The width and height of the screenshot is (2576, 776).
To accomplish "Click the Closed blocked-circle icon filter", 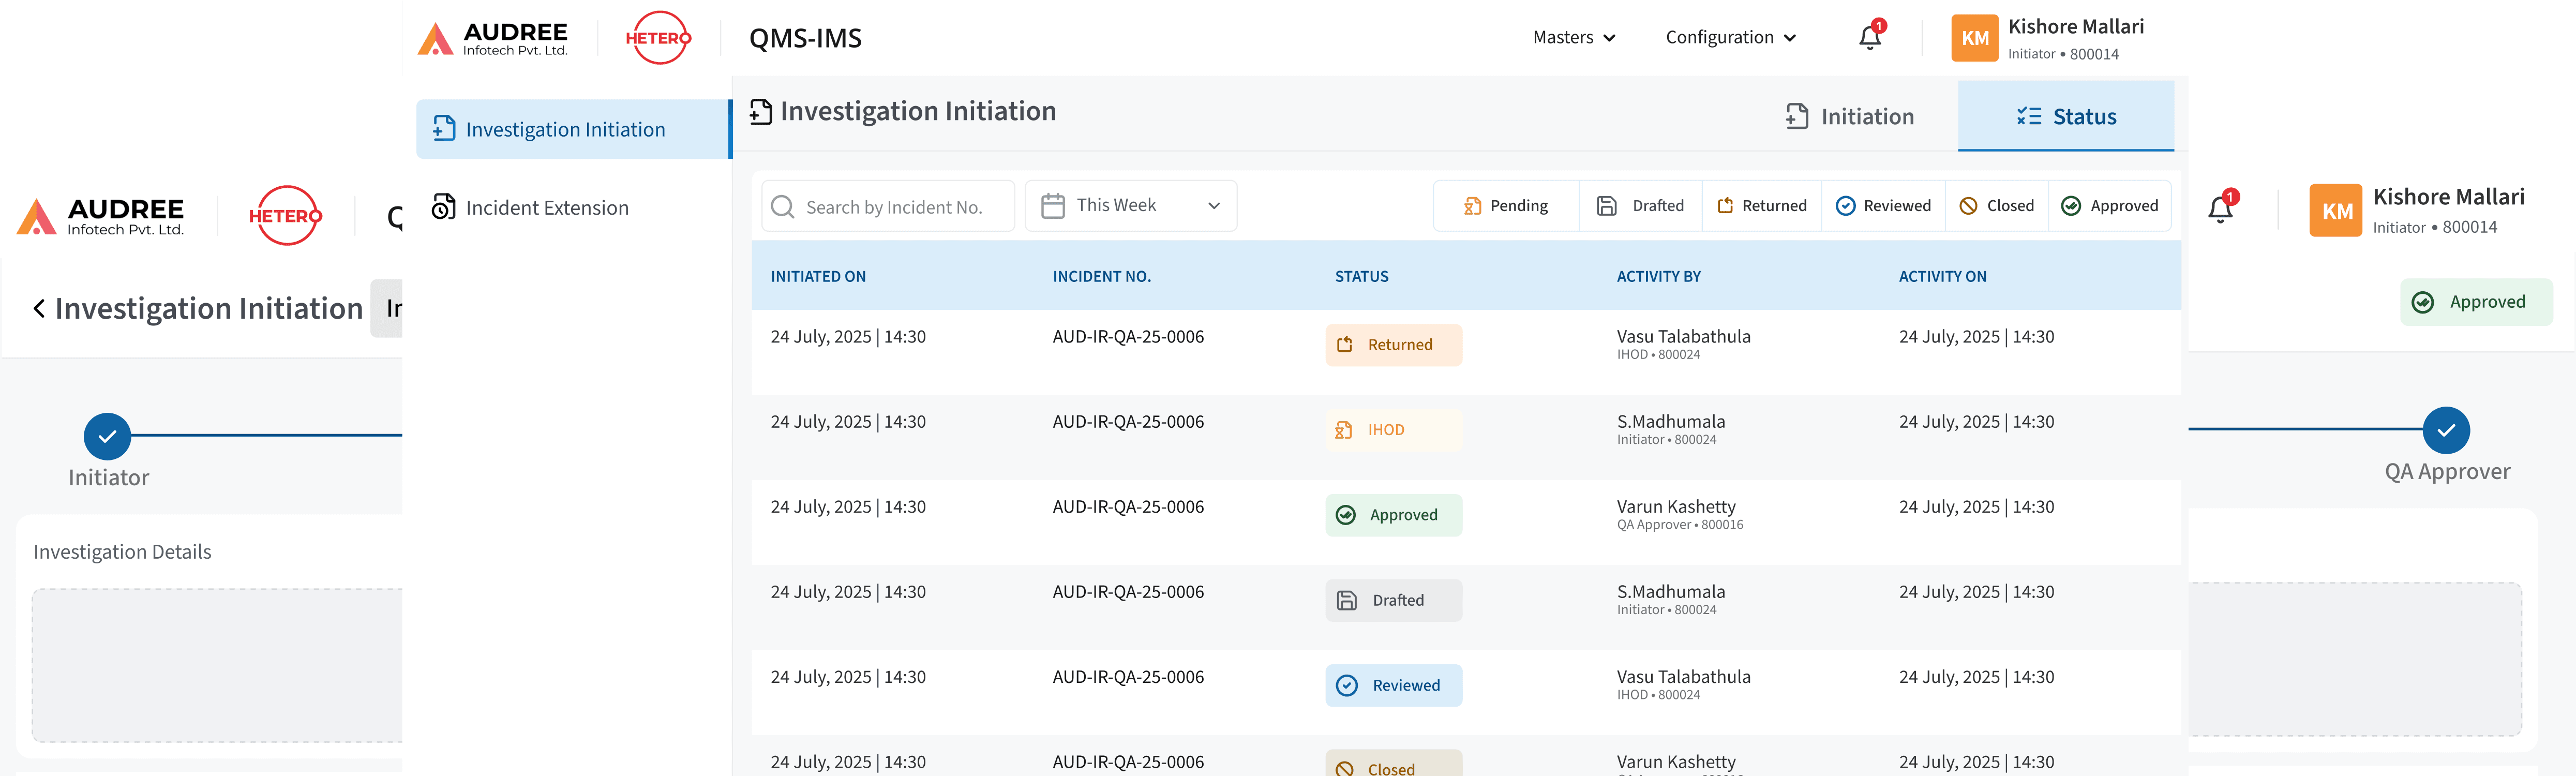I will [x=1969, y=205].
